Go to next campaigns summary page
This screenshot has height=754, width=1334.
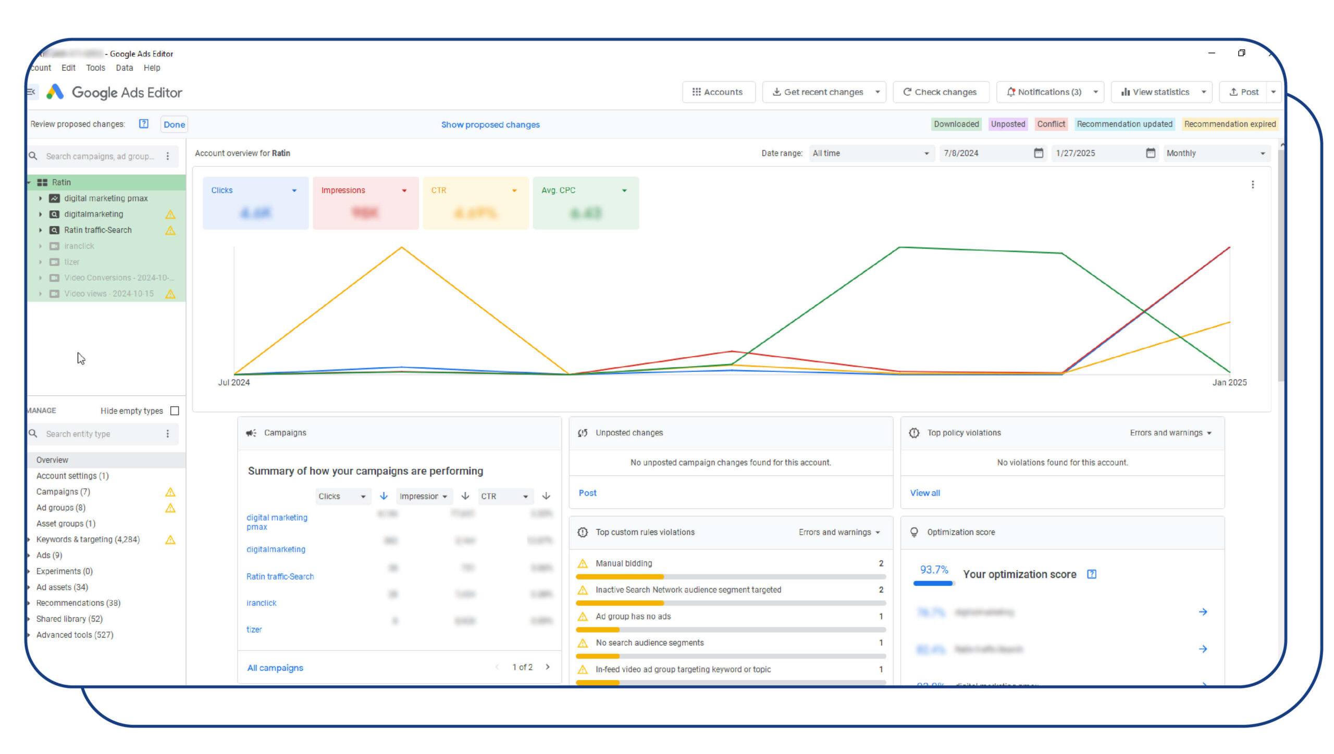point(547,667)
